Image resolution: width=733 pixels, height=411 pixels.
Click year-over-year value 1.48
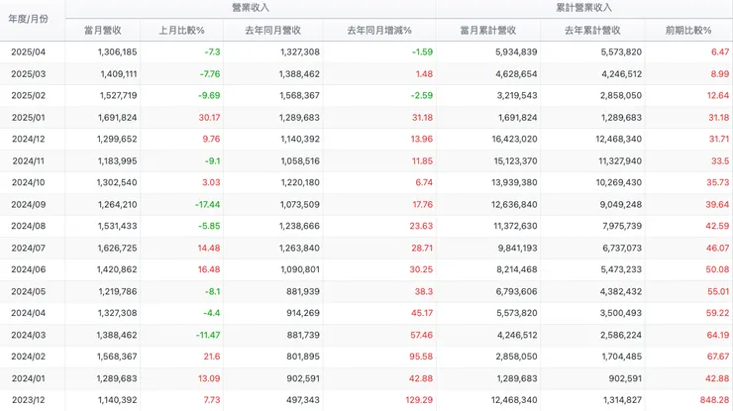coord(424,74)
